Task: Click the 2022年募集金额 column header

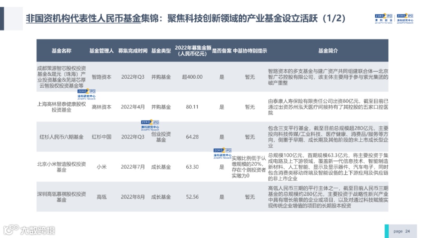Action: (192, 50)
